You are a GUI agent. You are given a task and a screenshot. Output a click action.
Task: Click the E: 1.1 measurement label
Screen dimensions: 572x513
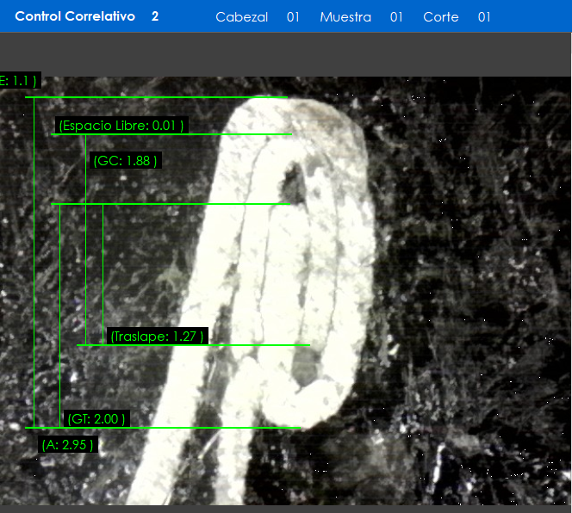[x=19, y=81]
